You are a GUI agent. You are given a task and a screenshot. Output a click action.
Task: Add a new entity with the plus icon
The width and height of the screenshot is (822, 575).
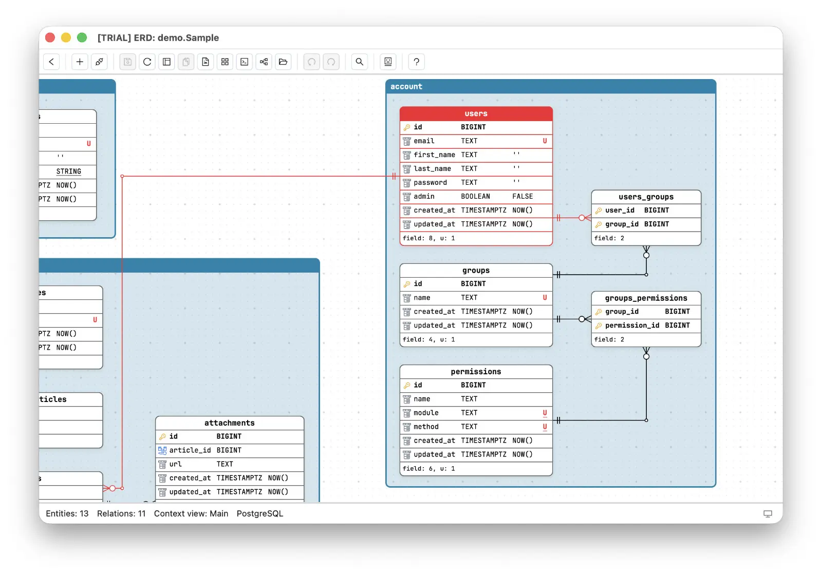click(x=80, y=62)
